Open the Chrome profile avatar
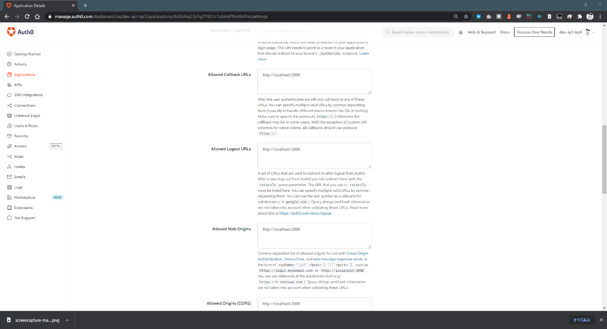The height and width of the screenshot is (329, 607). click(x=590, y=16)
